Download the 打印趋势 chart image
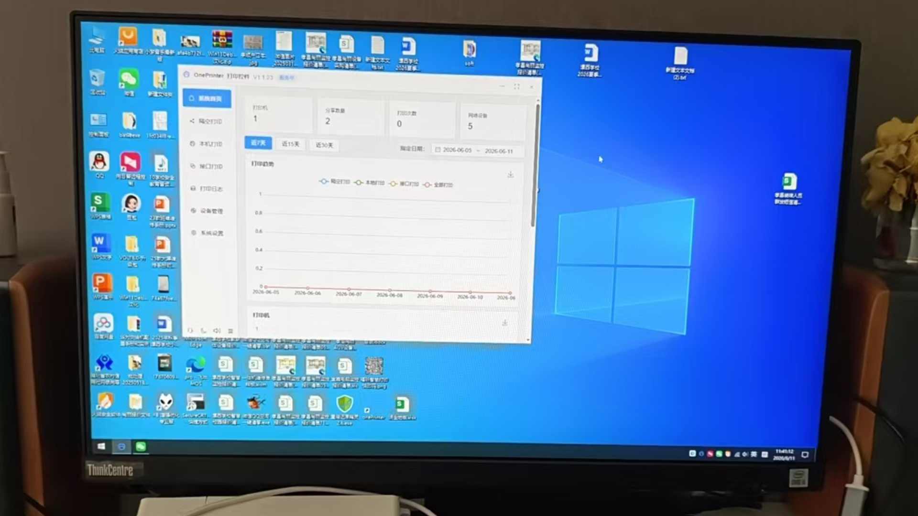918x516 pixels. (511, 174)
